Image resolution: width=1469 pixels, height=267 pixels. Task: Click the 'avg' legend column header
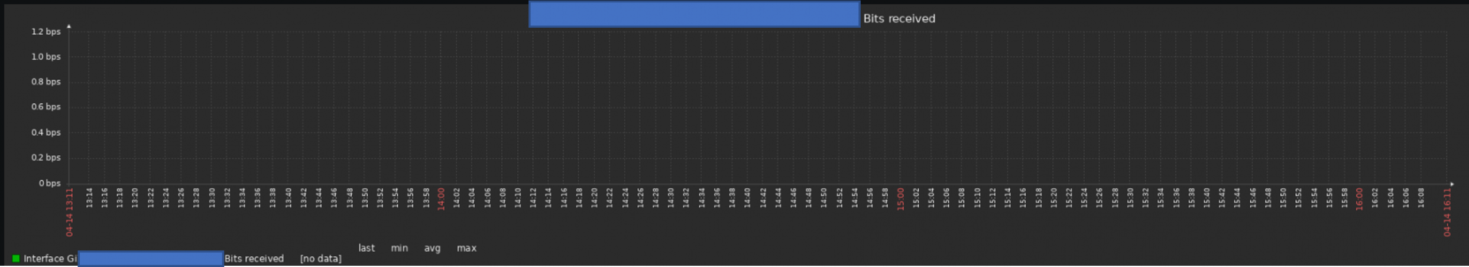tap(432, 248)
